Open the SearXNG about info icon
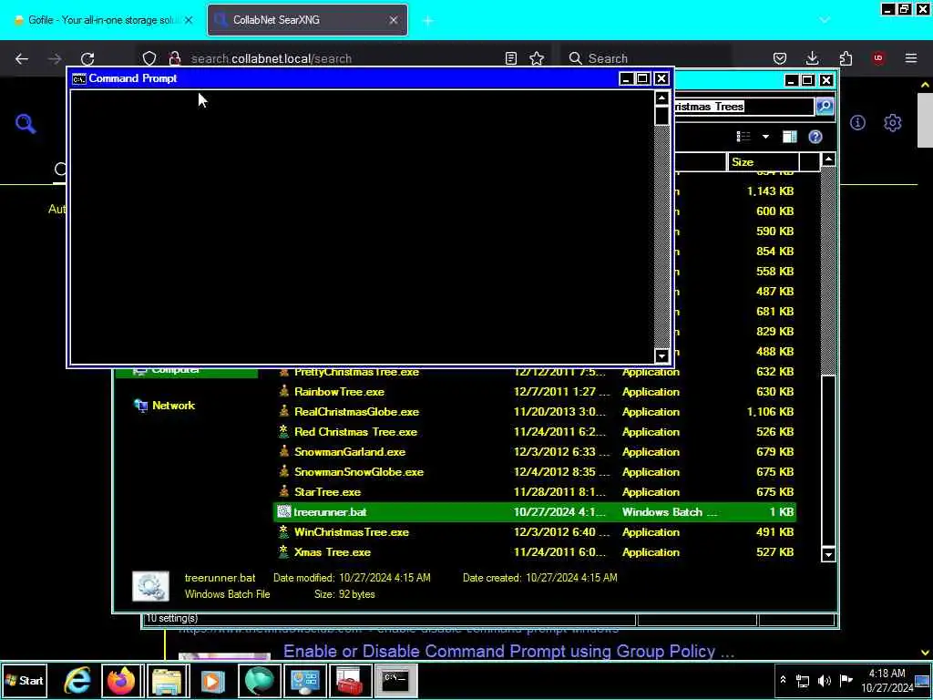The height and width of the screenshot is (700, 933). click(x=857, y=123)
